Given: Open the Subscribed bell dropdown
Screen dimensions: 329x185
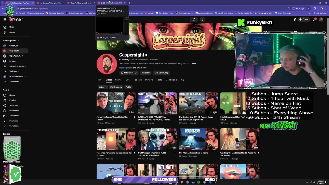Looking at the screenshot, I should 129,73.
